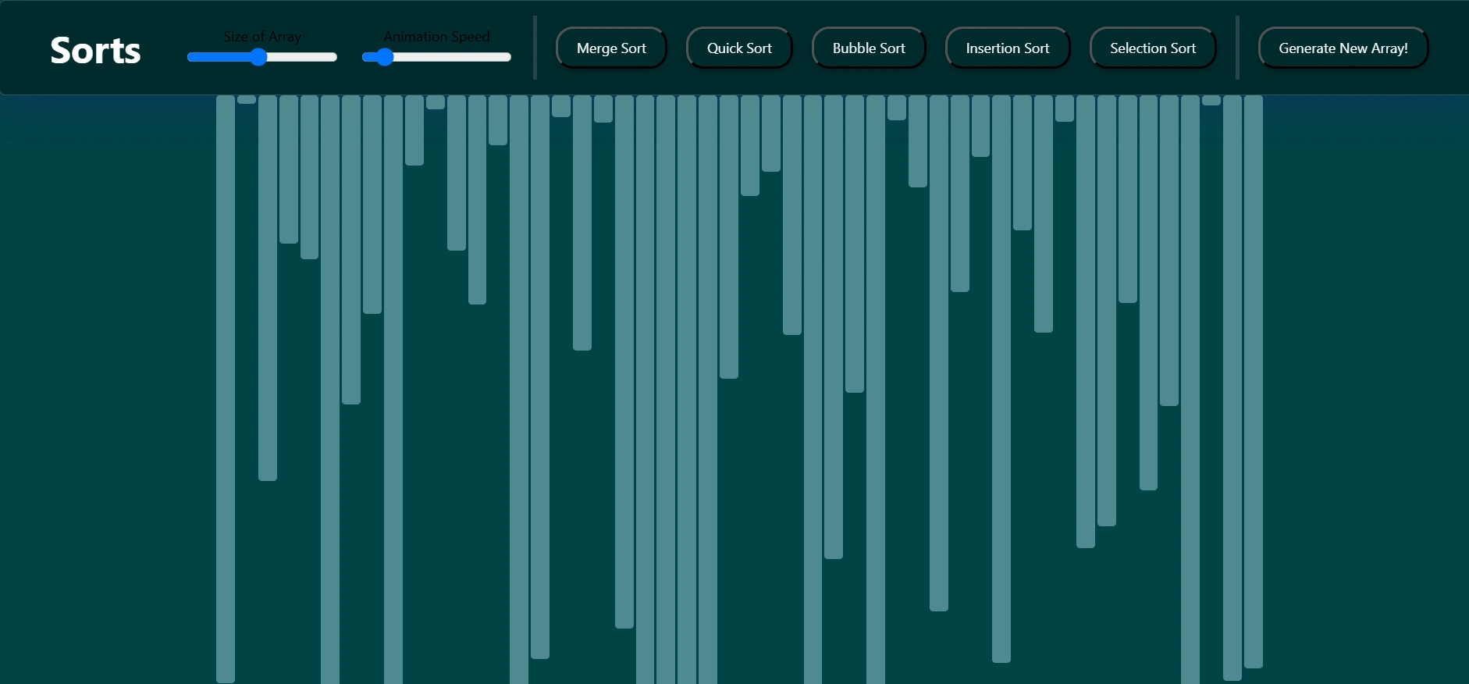This screenshot has height=684, width=1469.
Task: Click unfilled white part of Animation Speed track
Action: point(453,57)
